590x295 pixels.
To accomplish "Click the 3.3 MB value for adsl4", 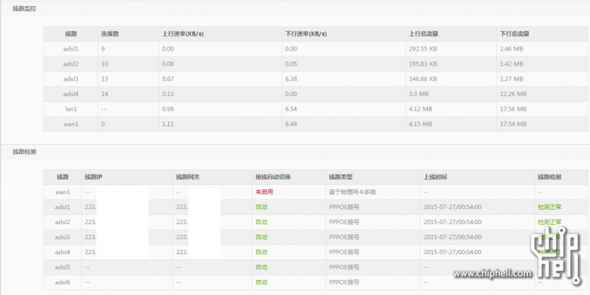I will click(x=419, y=94).
